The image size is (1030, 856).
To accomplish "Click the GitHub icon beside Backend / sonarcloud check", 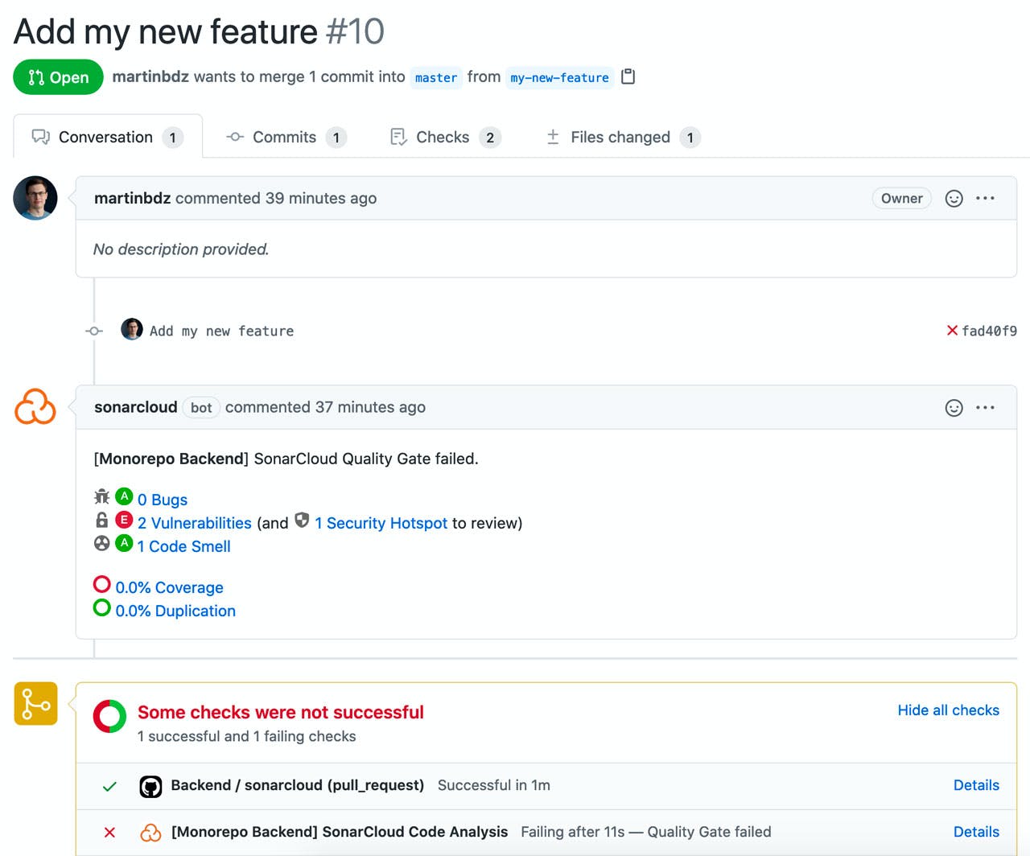I will click(x=150, y=786).
